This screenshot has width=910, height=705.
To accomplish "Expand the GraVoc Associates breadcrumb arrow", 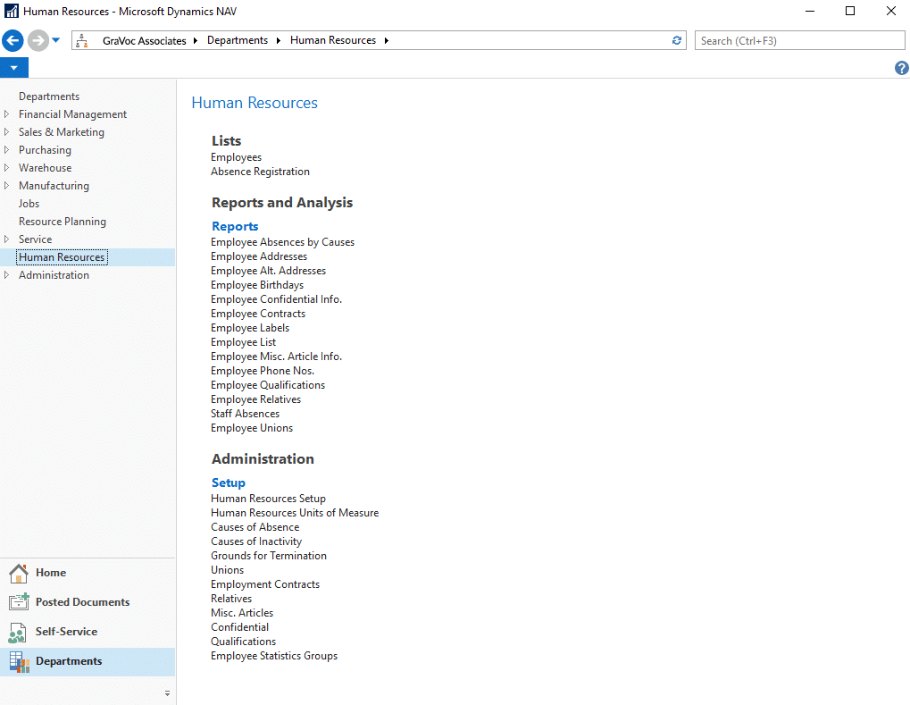I will tap(195, 40).
